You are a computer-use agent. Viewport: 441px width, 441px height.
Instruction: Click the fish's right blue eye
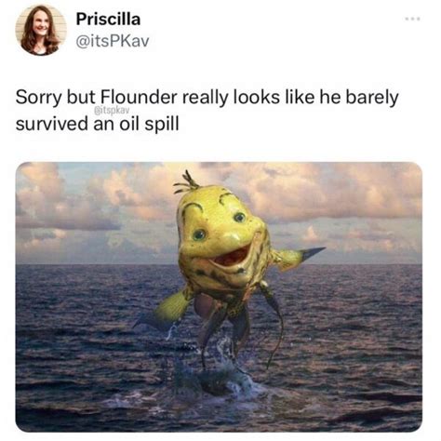tap(239, 217)
